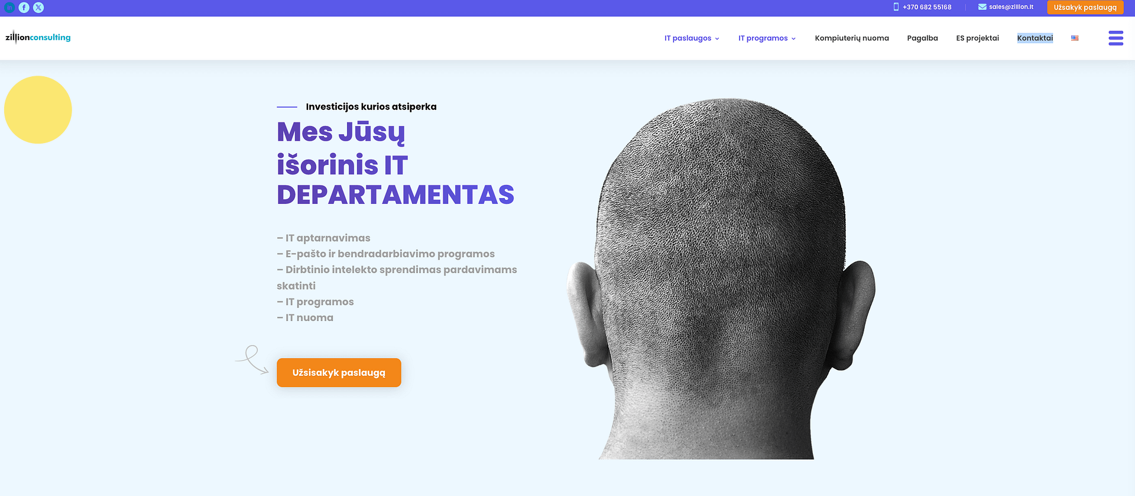Screen dimensions: 1135x496
Task: Open the Pagalba menu item
Action: click(922, 38)
